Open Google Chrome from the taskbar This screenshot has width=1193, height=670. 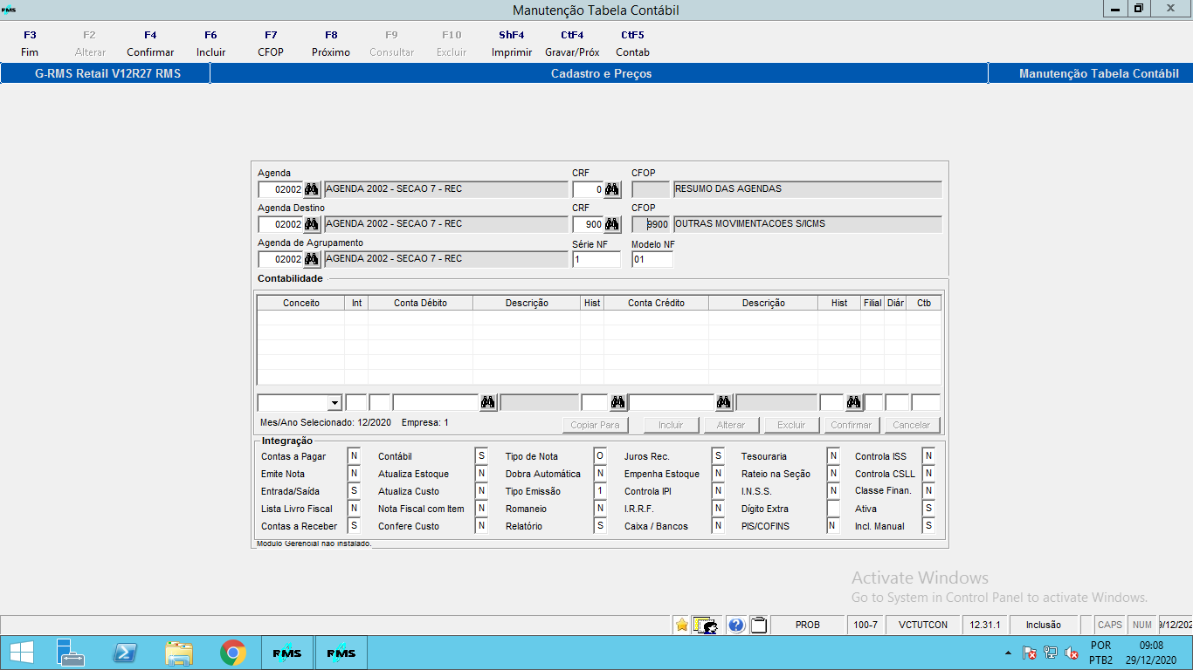pyautogui.click(x=233, y=653)
